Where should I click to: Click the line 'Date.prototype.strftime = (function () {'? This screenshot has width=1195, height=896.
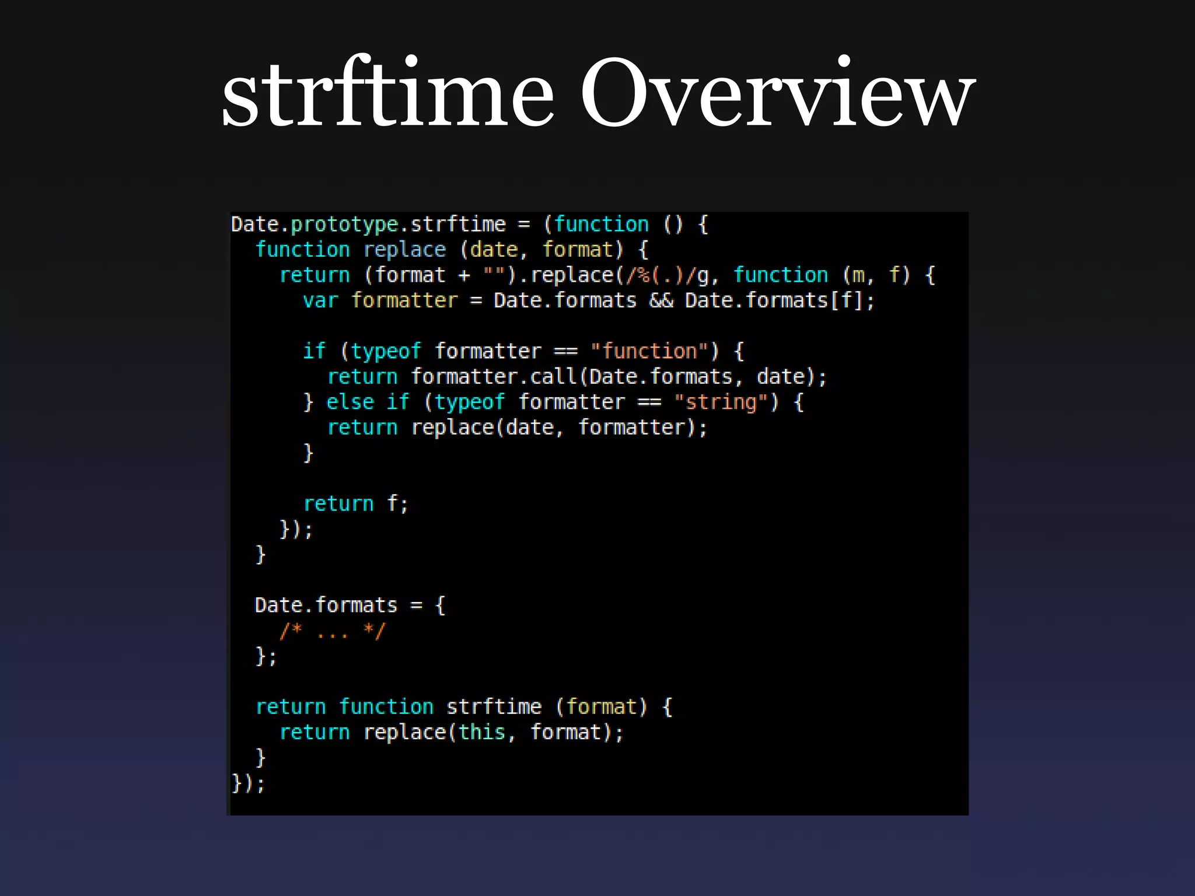(470, 225)
